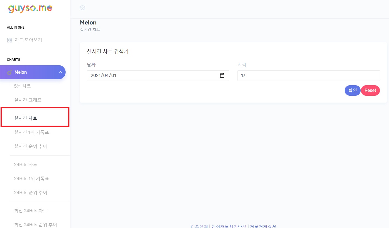This screenshot has width=389, height=228.
Task: Click the Melon icon in sidebar
Action: [10, 72]
